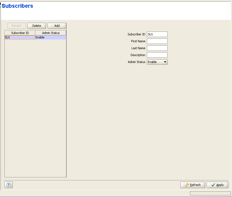Click the First Name label
This screenshot has height=197, width=232.
pos(138,41)
